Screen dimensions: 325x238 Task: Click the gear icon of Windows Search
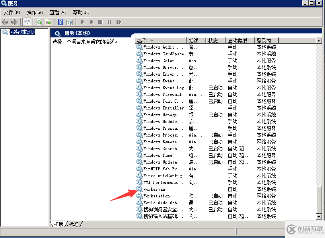tap(139, 148)
